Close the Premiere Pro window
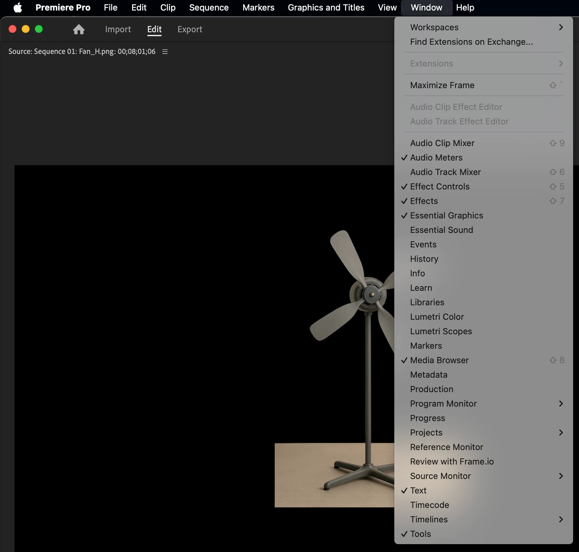This screenshot has width=579, height=552. pyautogui.click(x=12, y=29)
